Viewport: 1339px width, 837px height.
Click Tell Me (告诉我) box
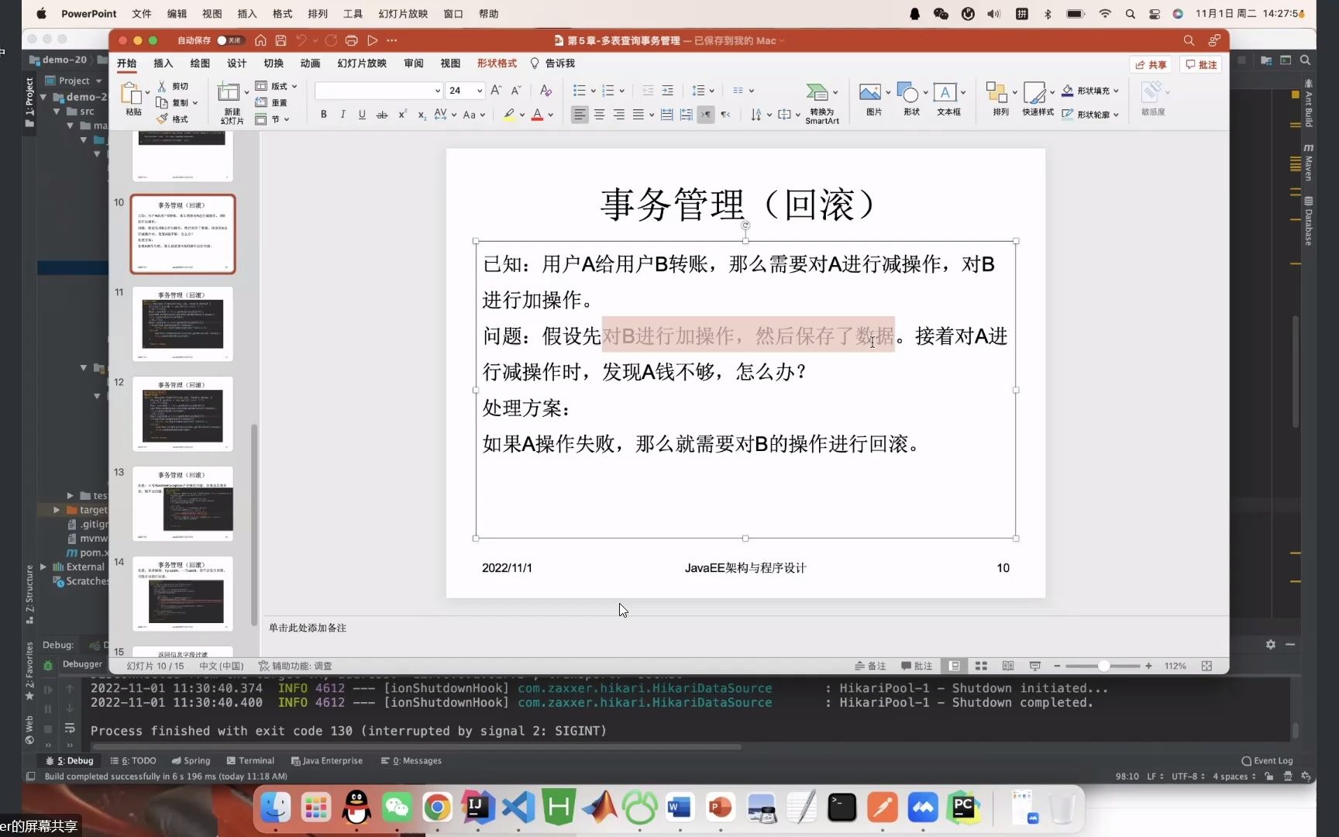552,64
